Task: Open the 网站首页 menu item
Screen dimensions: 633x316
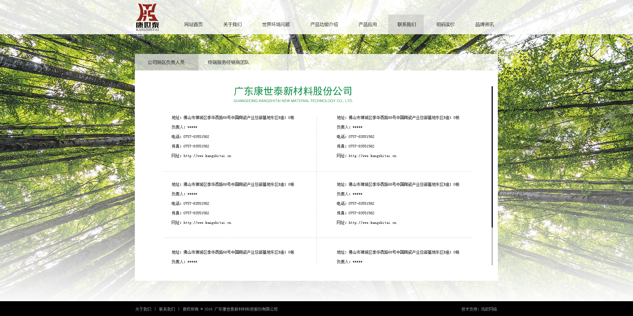Action: tap(194, 25)
